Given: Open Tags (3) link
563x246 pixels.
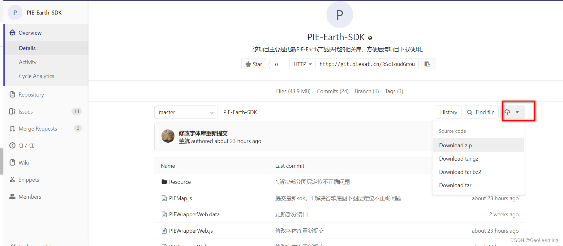Looking at the screenshot, I should [394, 91].
